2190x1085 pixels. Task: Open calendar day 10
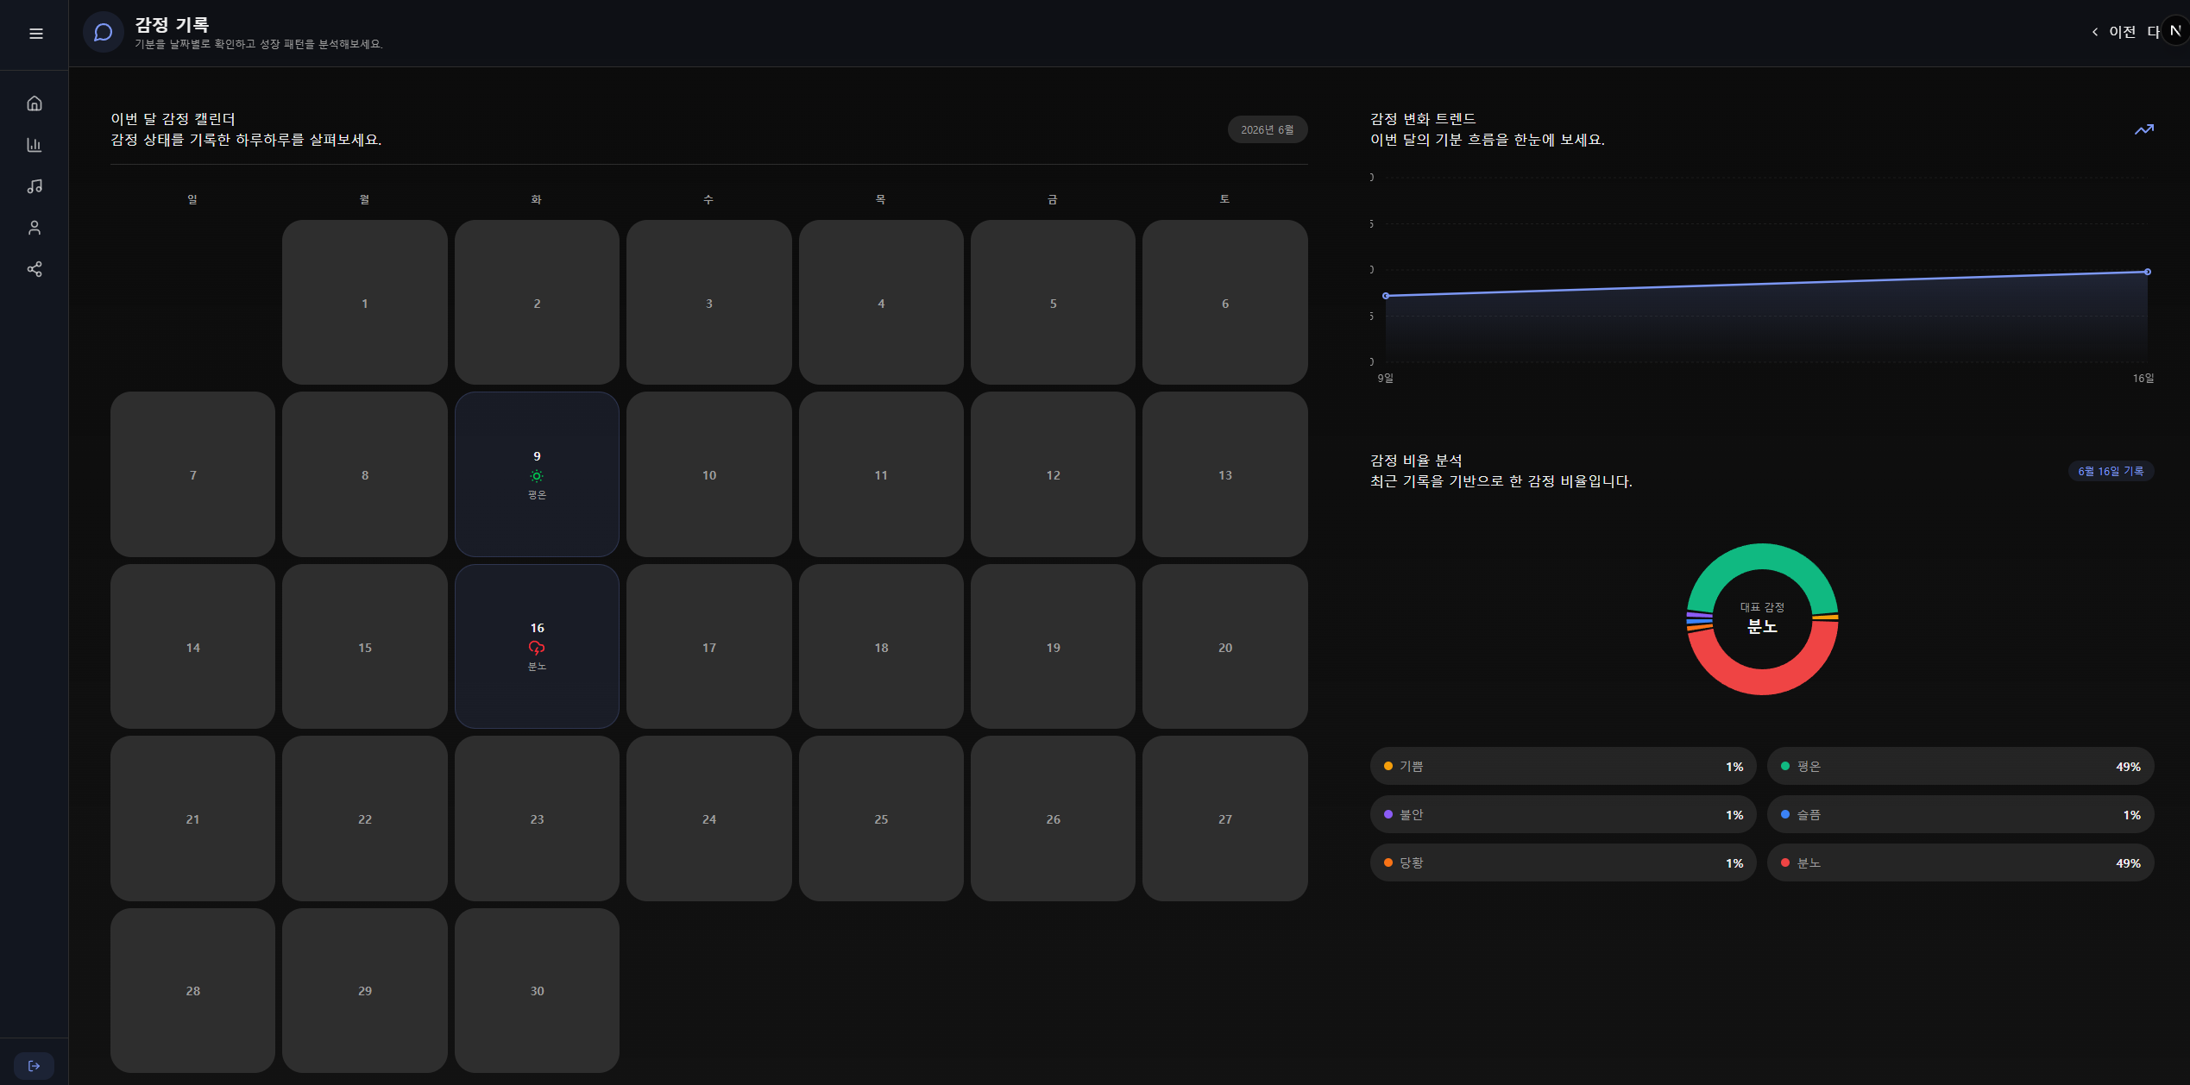click(709, 474)
